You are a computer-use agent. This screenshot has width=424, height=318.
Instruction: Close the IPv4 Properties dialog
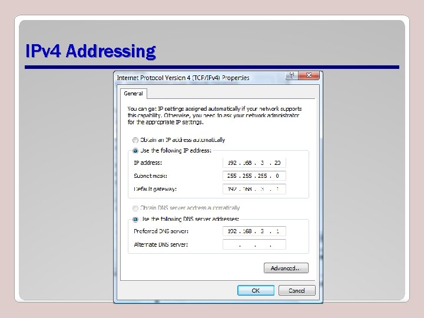coord(309,75)
